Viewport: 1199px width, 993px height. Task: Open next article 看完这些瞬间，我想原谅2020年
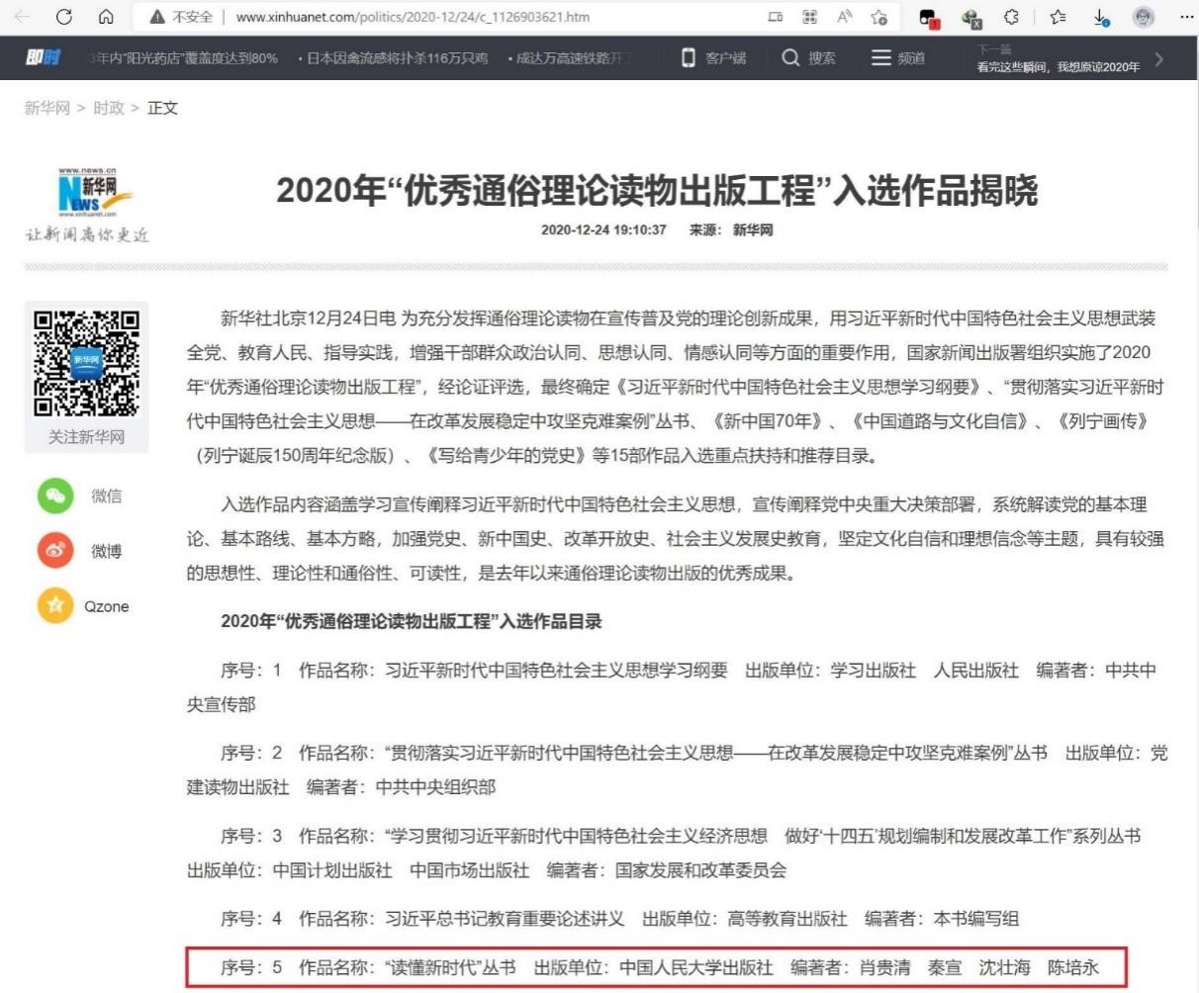click(x=1058, y=66)
